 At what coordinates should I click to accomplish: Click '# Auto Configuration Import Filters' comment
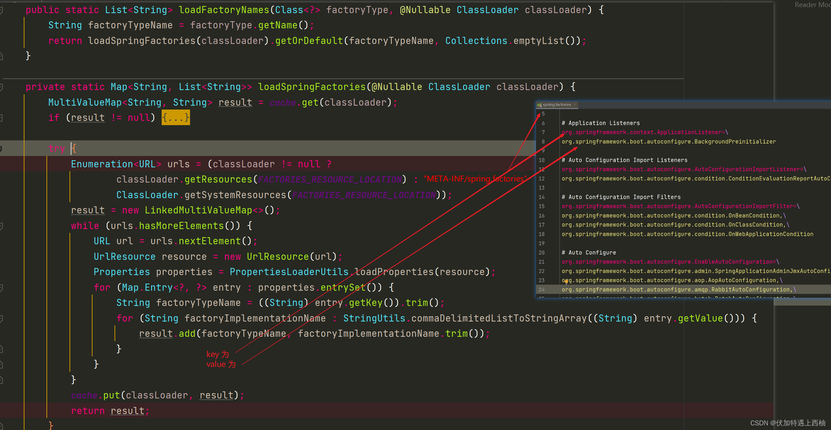click(621, 197)
